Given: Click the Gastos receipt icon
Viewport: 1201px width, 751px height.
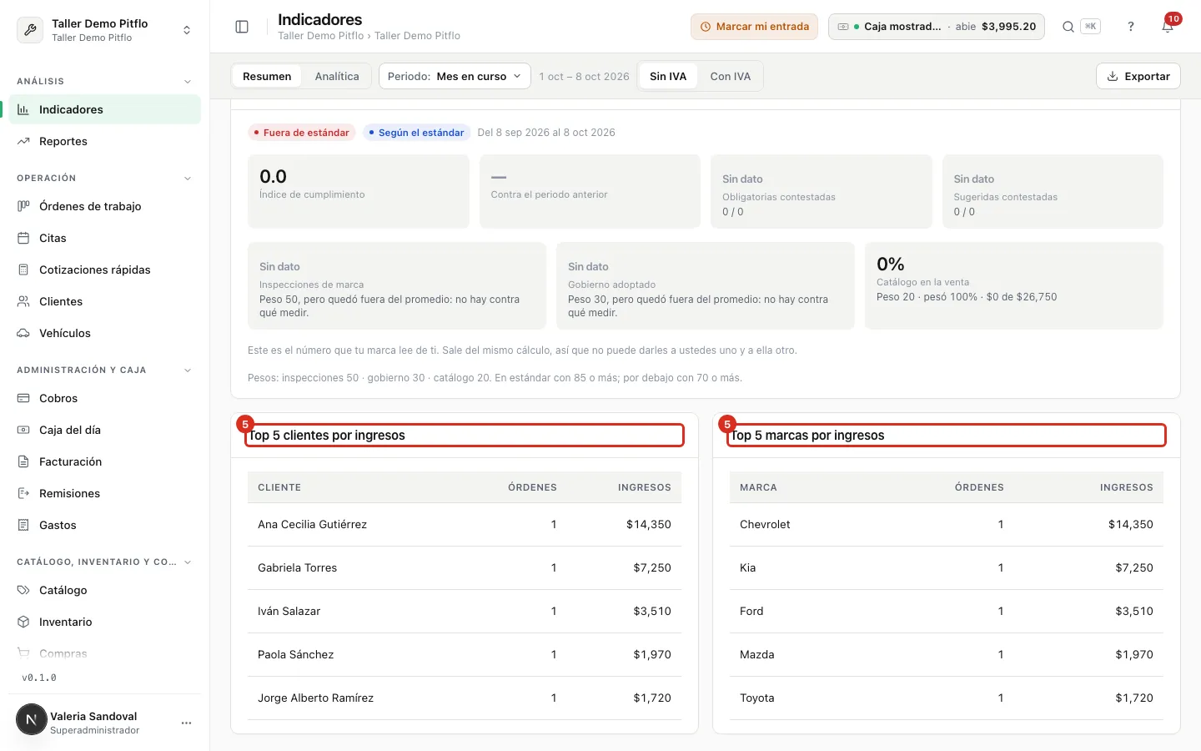Looking at the screenshot, I should coord(23,525).
